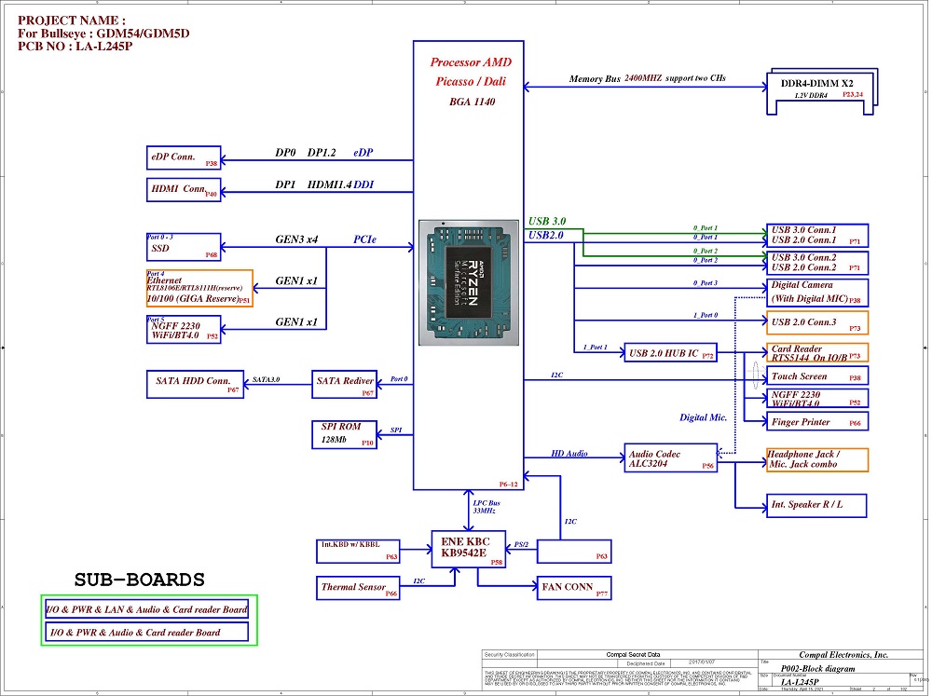The image size is (932, 696).
Task: Select the "128Mb" text under SPI ROM
Action: [x=334, y=440]
